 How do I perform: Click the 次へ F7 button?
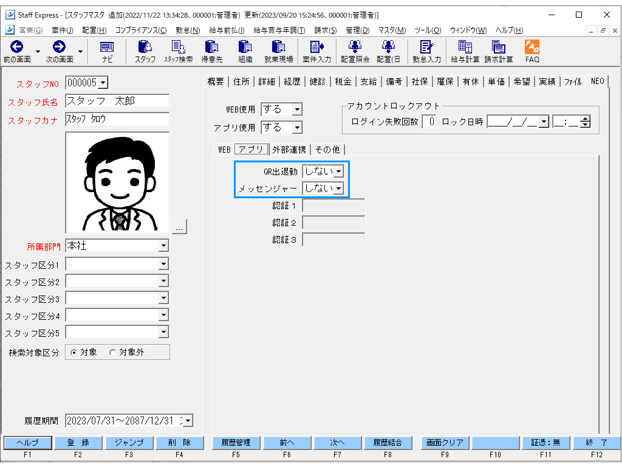338,443
